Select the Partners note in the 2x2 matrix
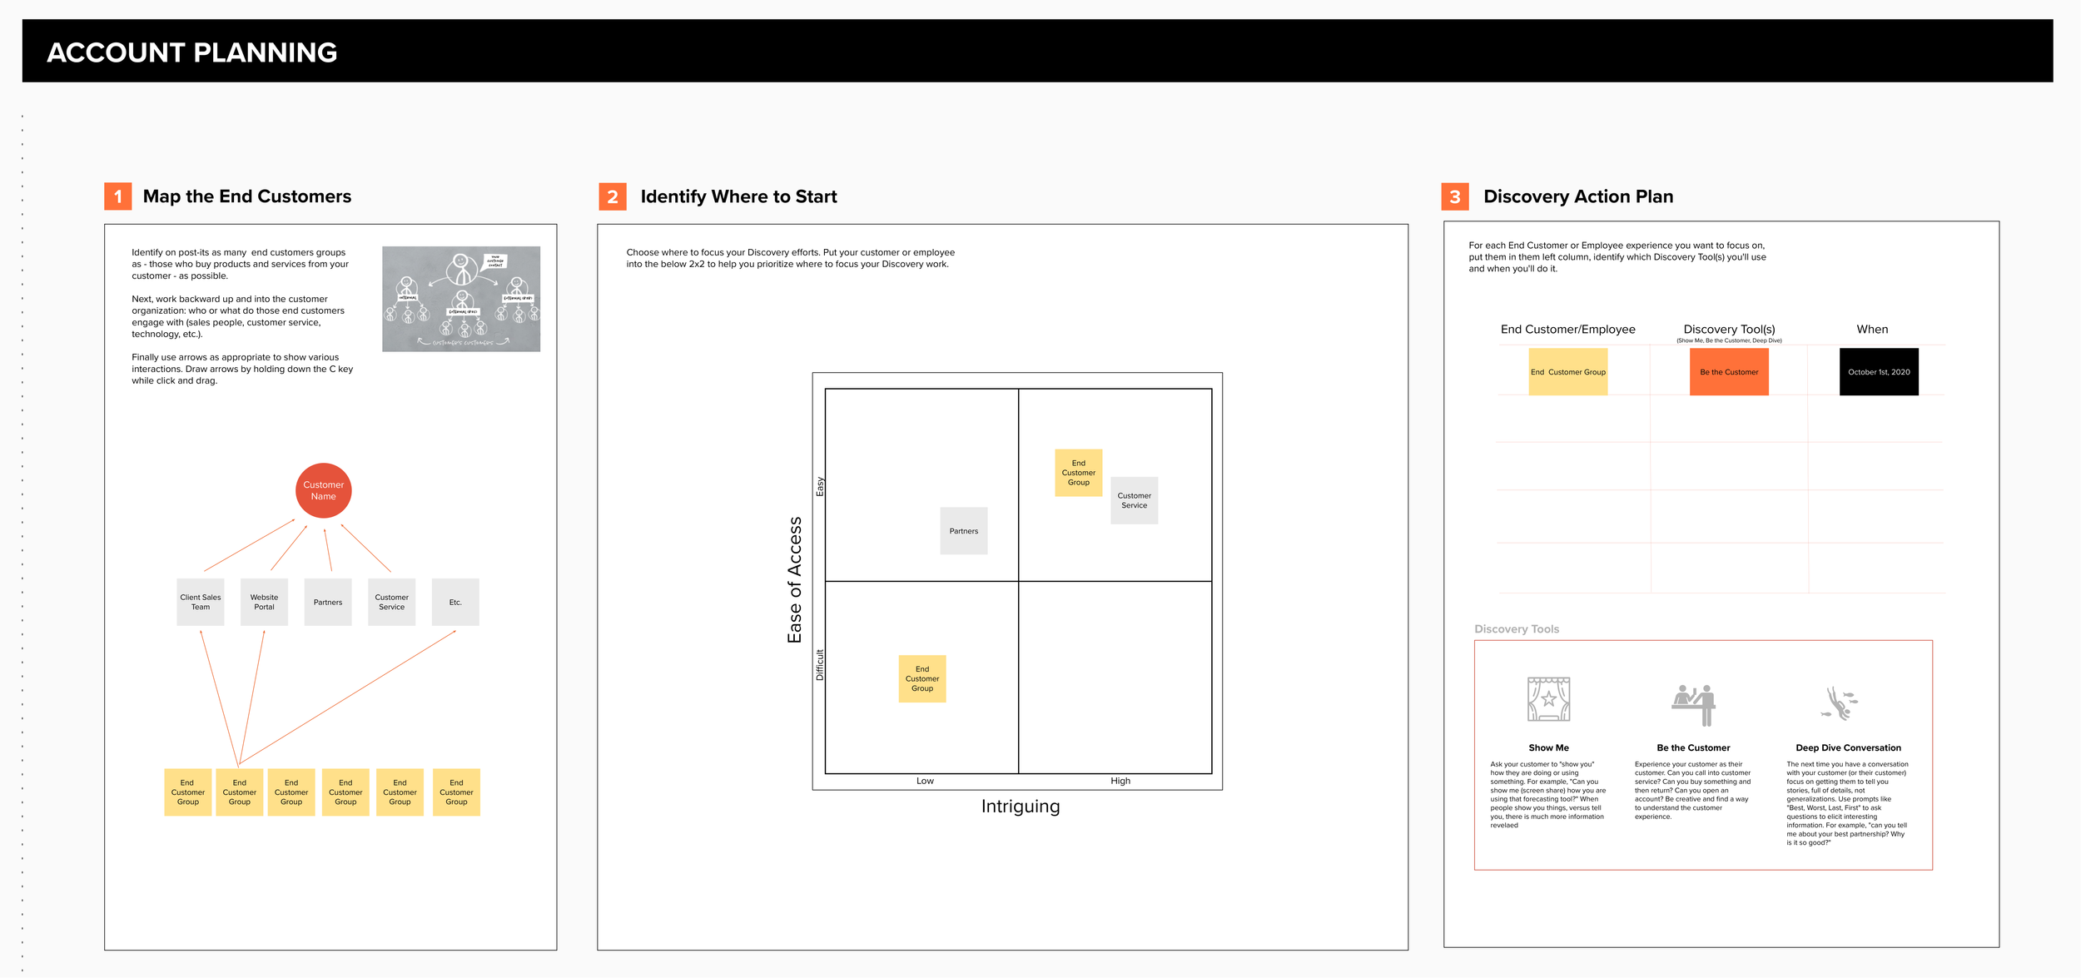This screenshot has height=978, width=2081. [x=964, y=531]
